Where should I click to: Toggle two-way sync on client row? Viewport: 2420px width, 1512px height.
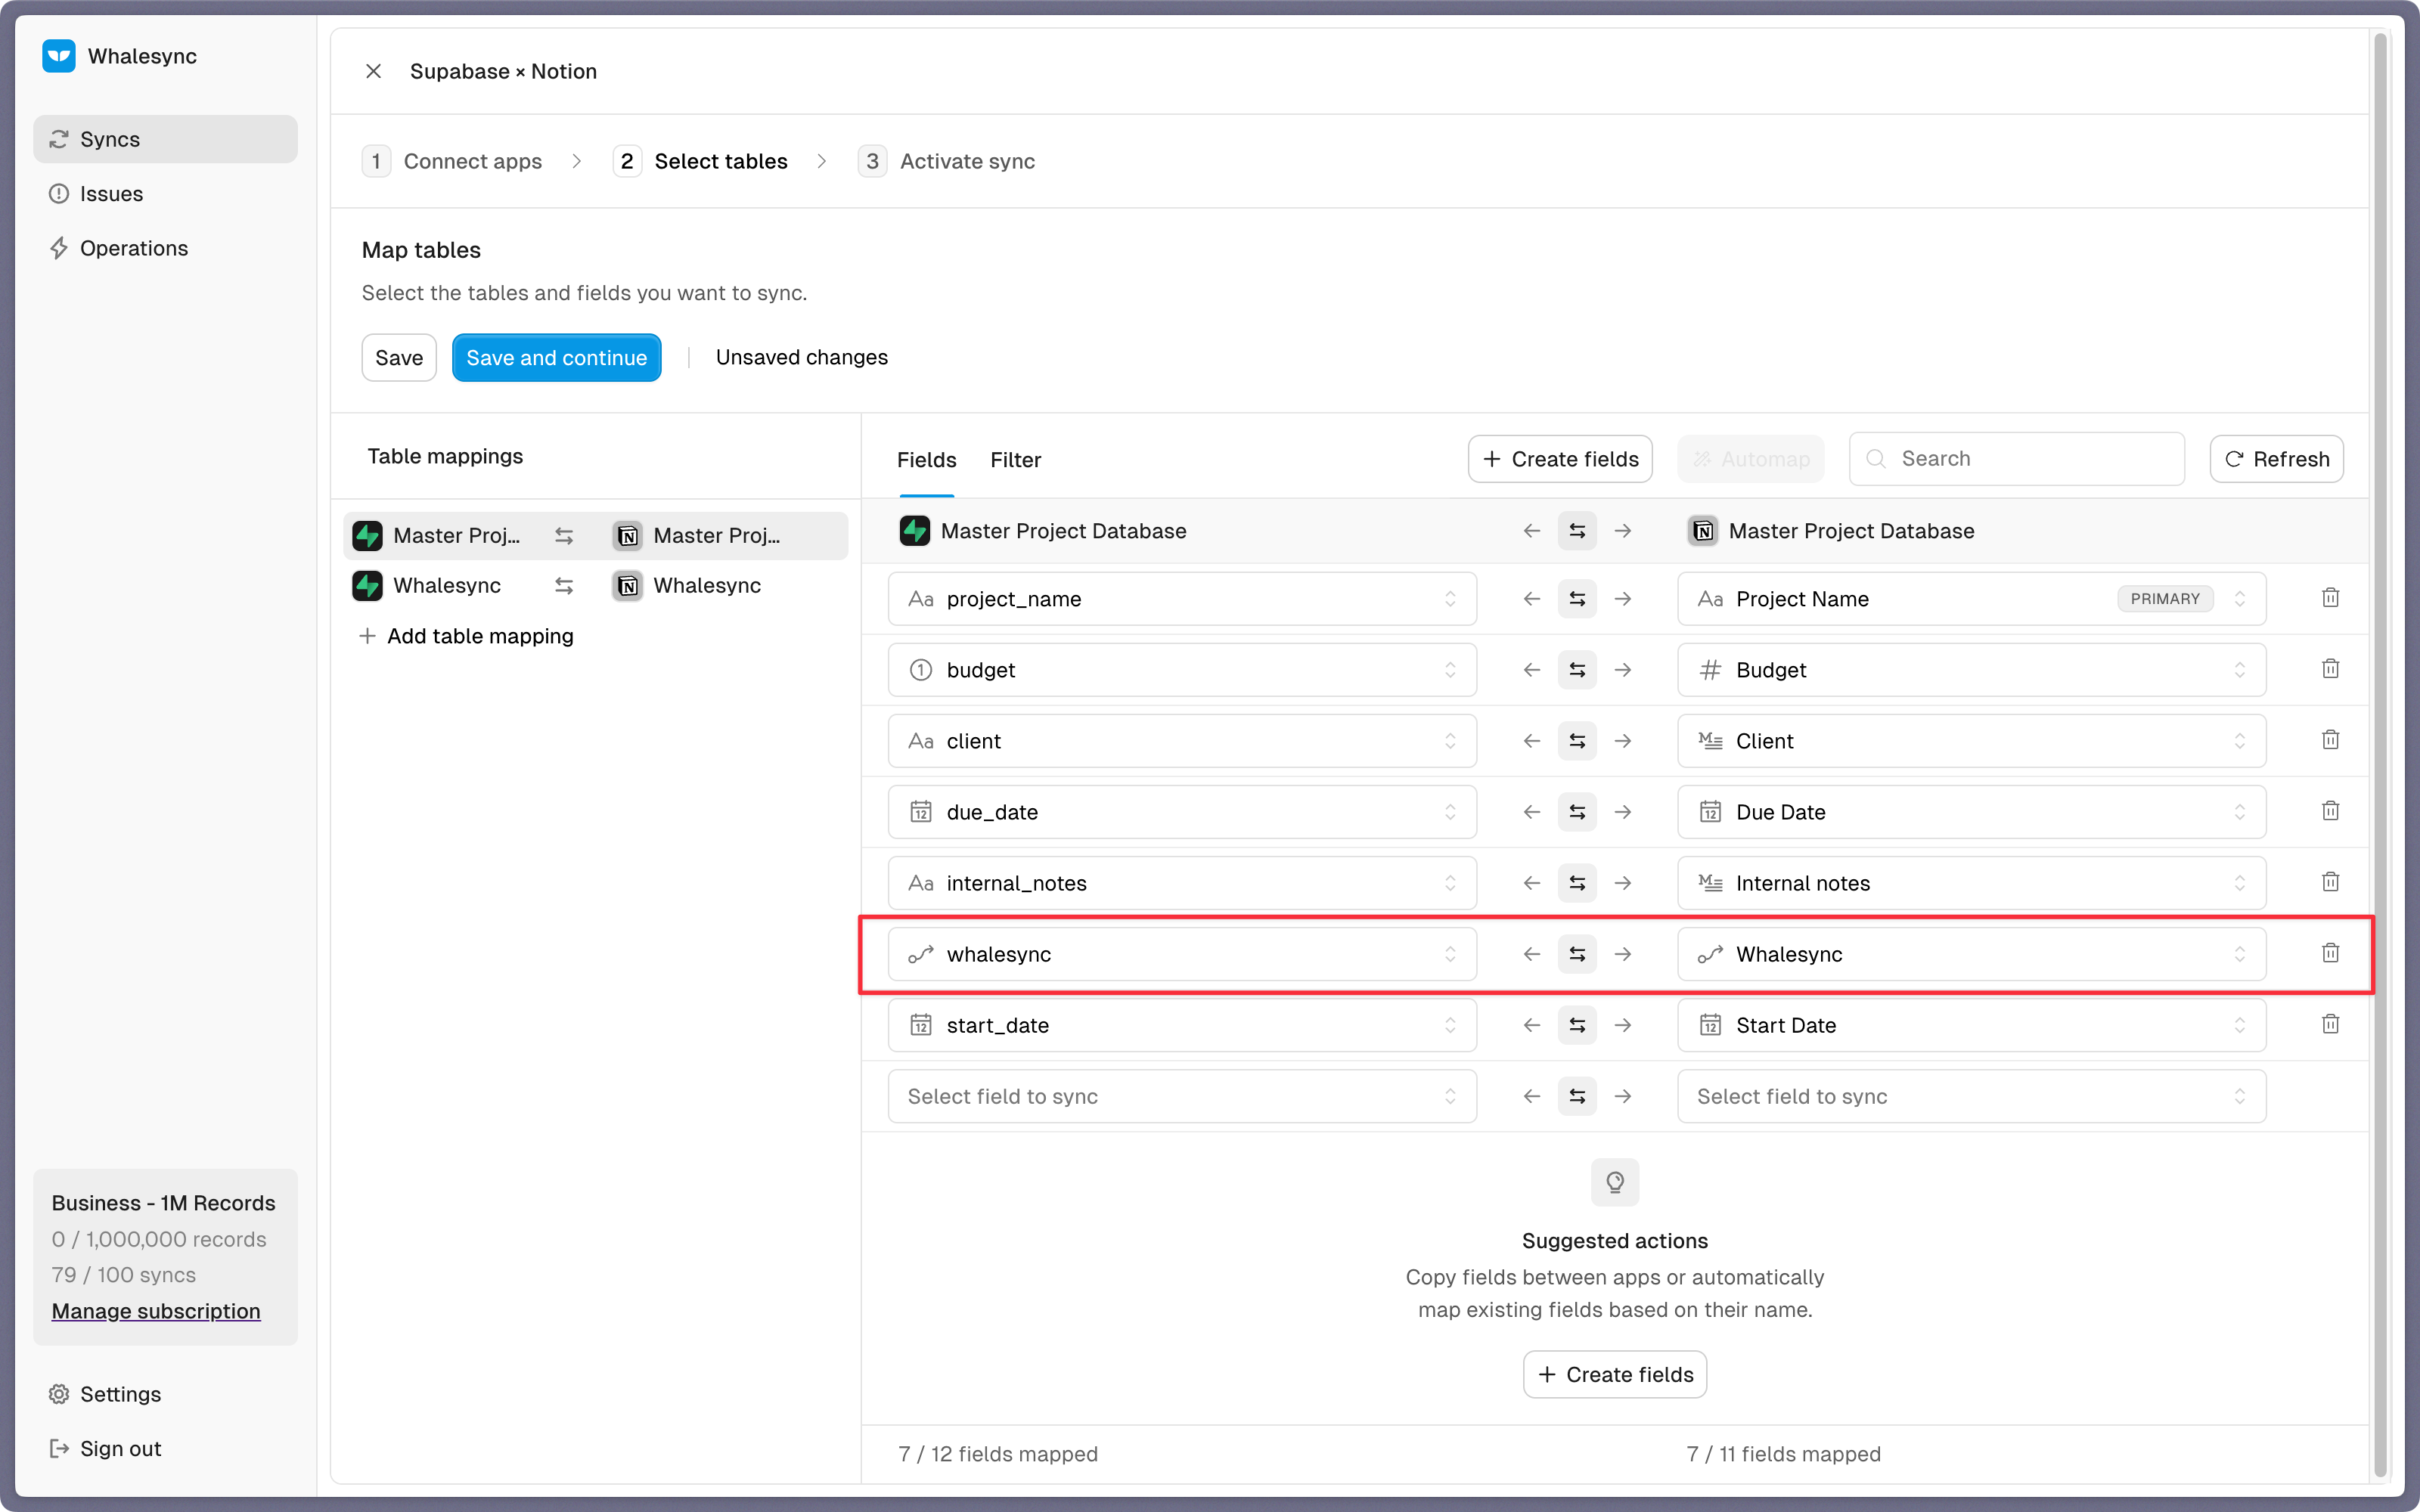[1577, 741]
